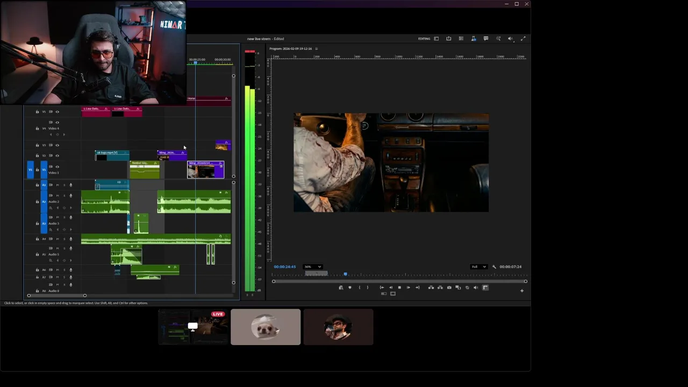688x387 pixels.
Task: Toggle the A2 track target button
Action: click(44, 202)
